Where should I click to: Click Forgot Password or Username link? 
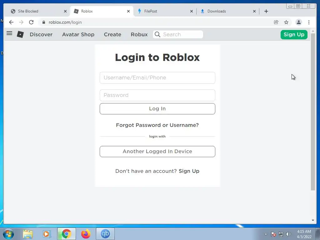click(157, 125)
